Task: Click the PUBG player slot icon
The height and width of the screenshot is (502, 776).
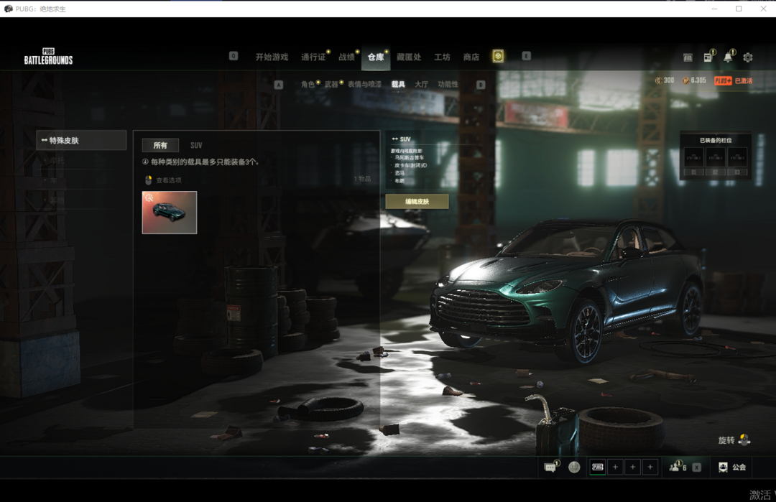Action: click(598, 468)
